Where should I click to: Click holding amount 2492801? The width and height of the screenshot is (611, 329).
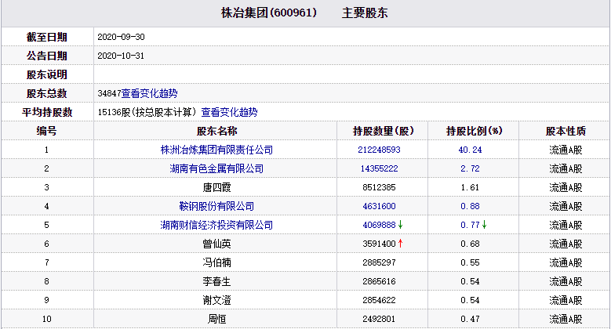[x=379, y=319]
